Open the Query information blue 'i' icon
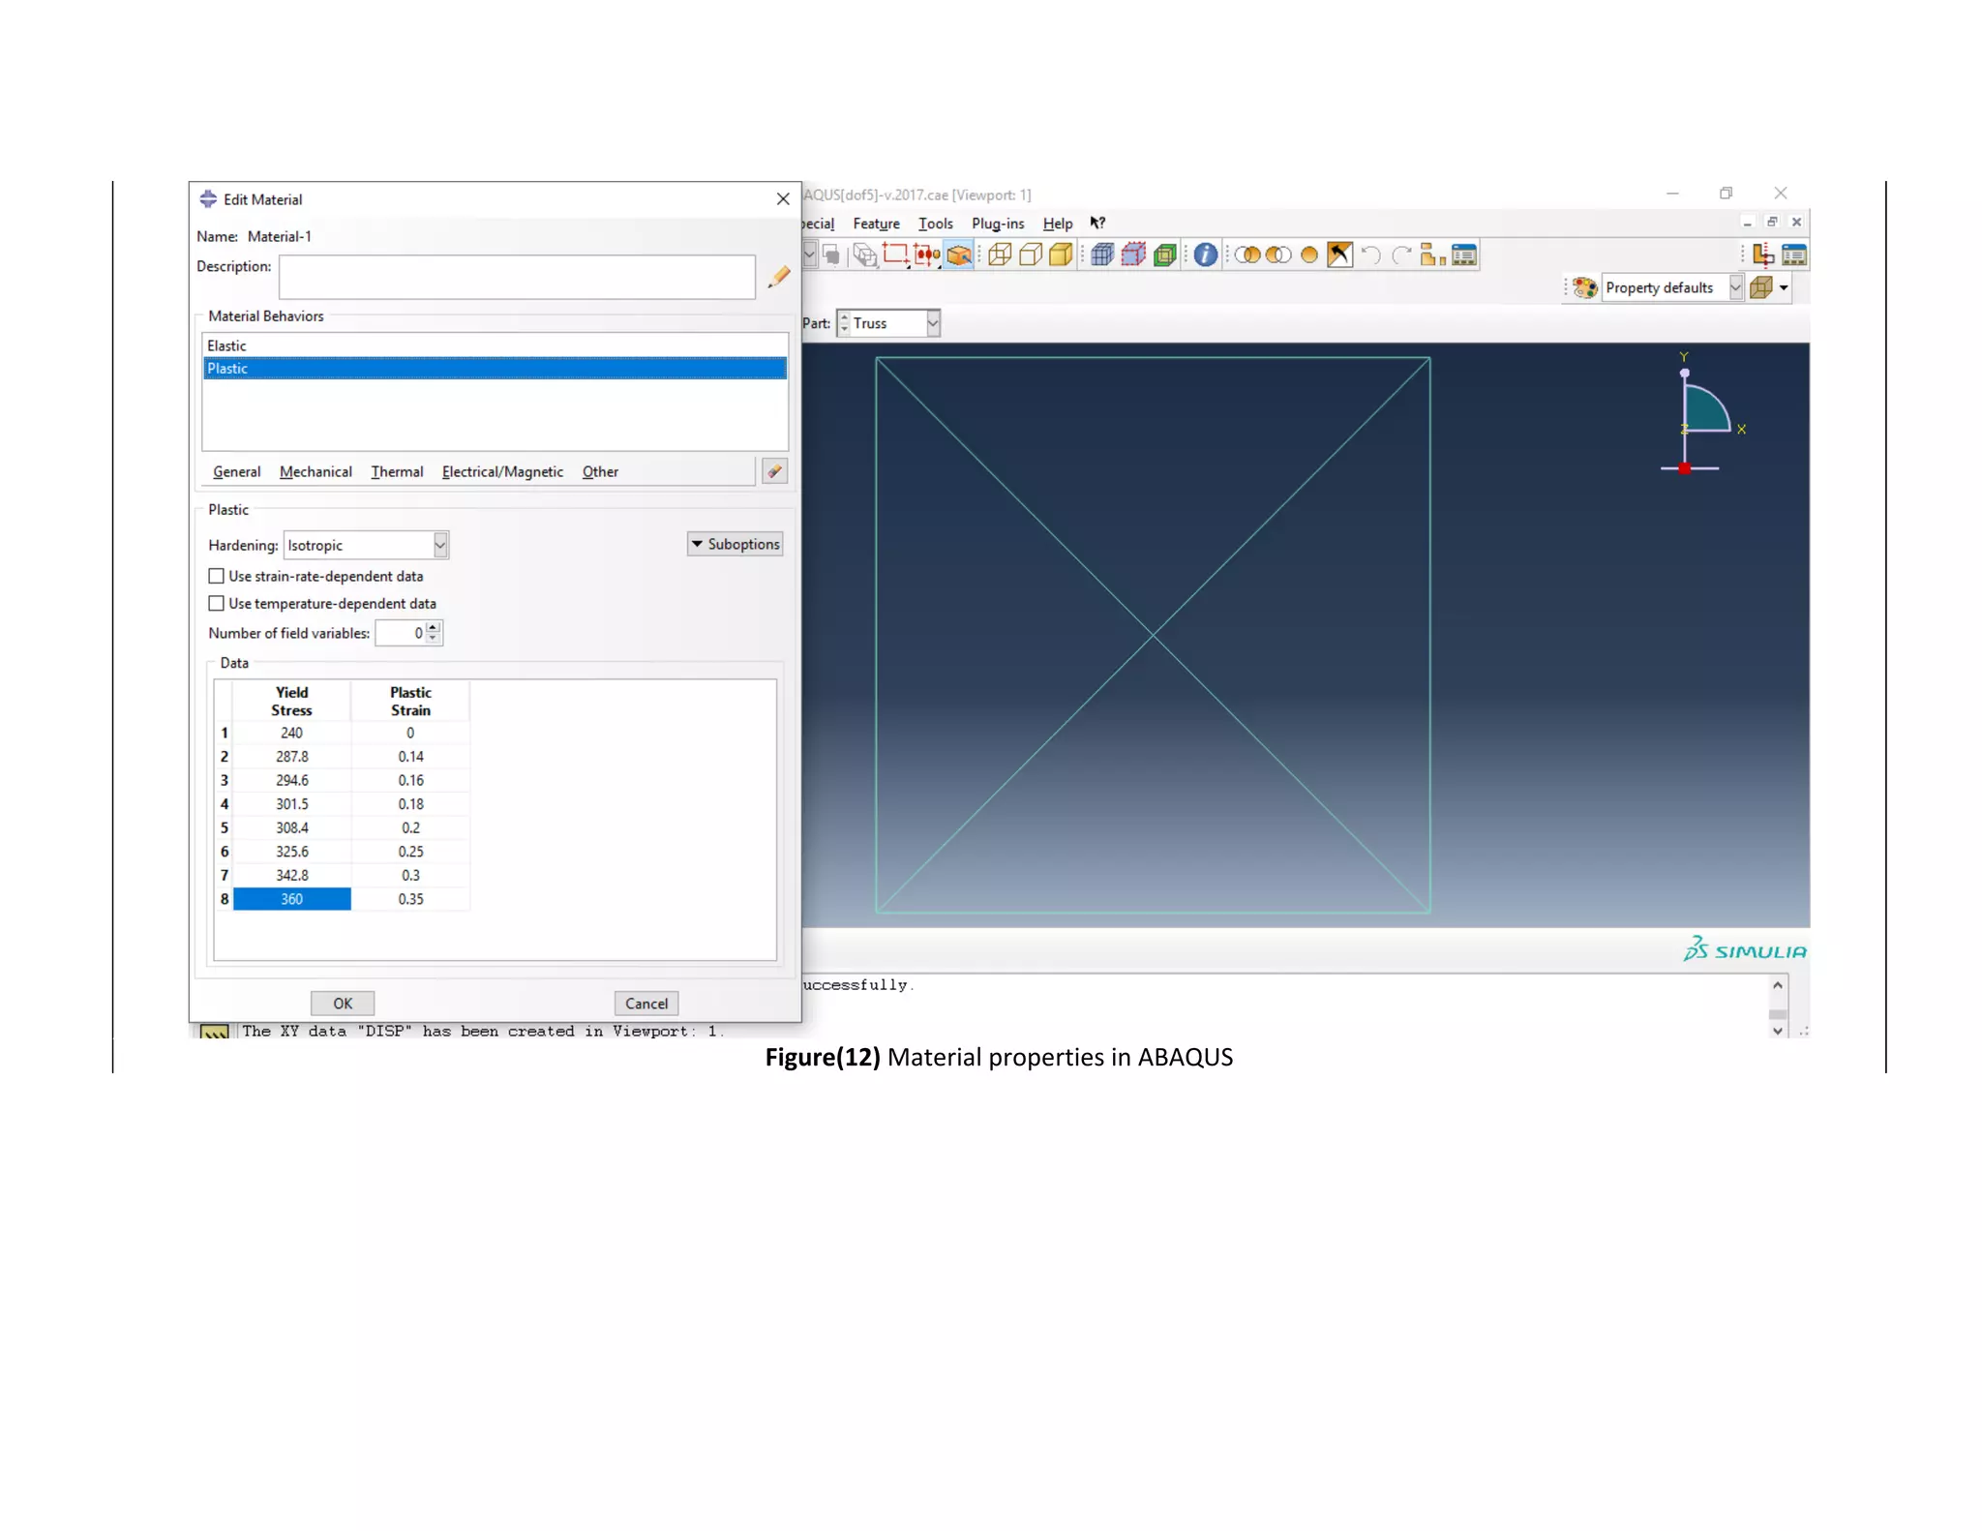The height and width of the screenshot is (1531, 1982). (1206, 255)
